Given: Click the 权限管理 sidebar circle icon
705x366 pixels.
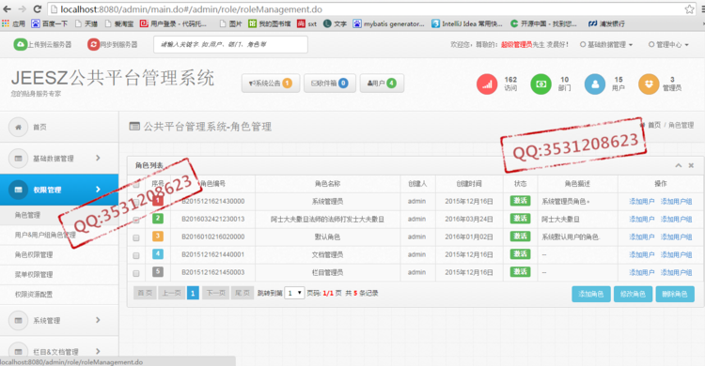Looking at the screenshot, I should pos(19,190).
